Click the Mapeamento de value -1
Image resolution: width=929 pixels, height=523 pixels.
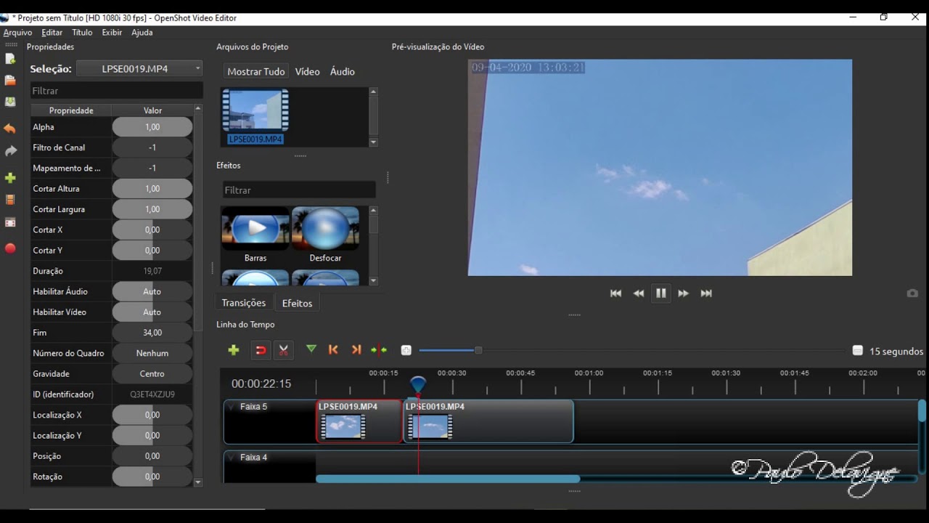click(x=152, y=168)
